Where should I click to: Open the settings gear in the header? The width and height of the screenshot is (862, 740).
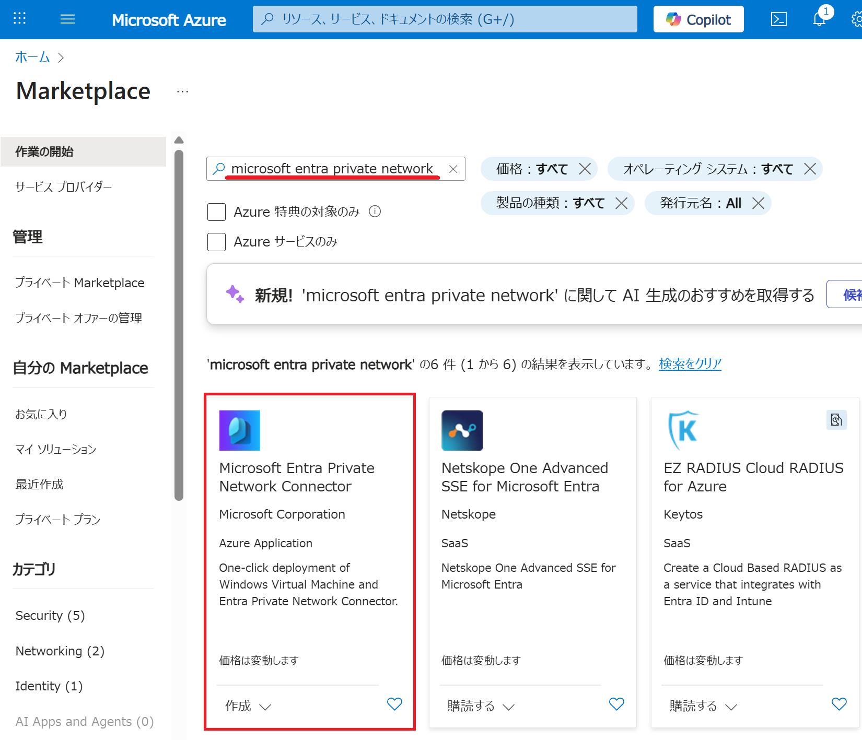(857, 19)
